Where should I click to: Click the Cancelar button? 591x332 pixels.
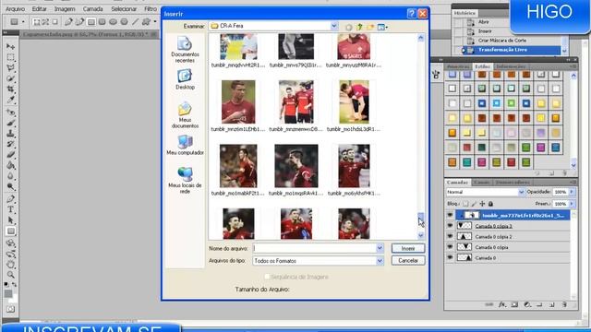point(408,260)
